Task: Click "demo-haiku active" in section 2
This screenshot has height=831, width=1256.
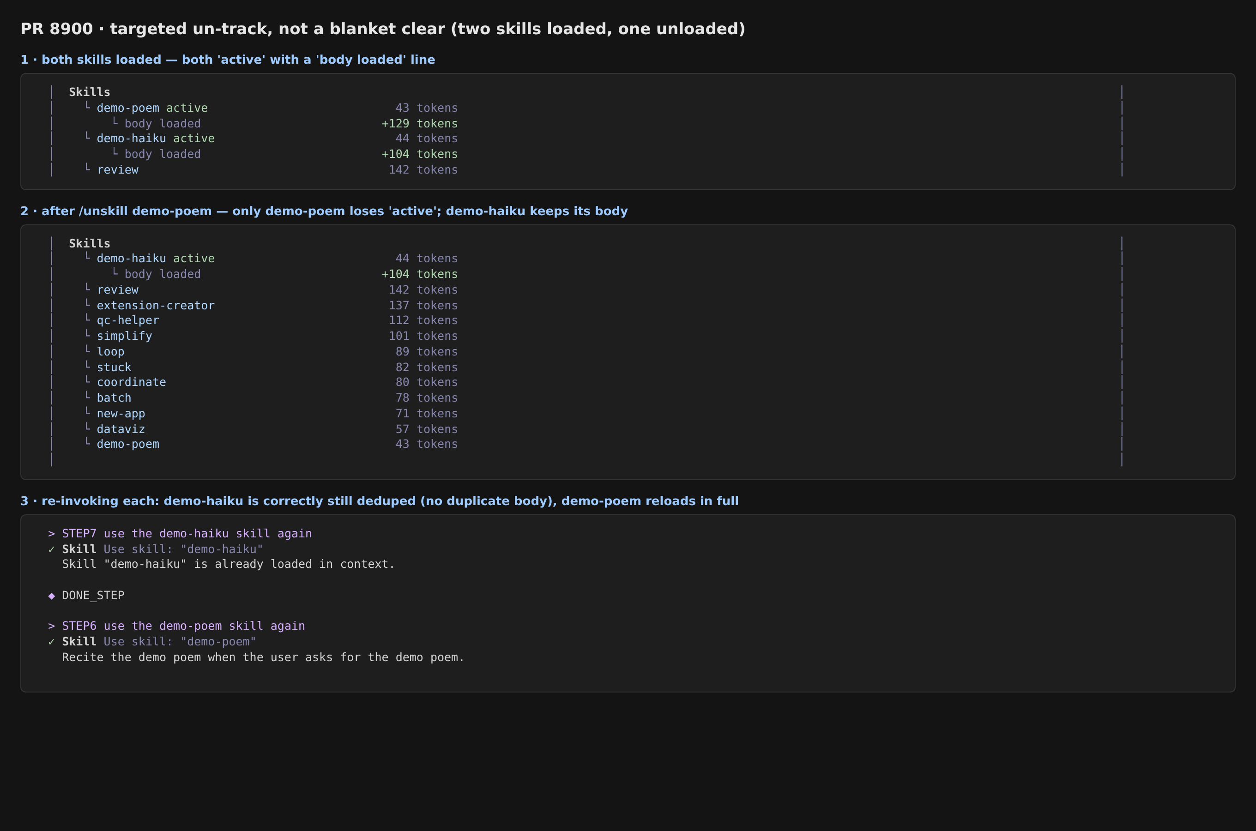Action: click(156, 258)
